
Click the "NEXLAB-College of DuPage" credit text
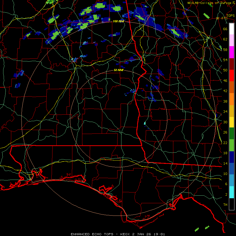point(210,3)
